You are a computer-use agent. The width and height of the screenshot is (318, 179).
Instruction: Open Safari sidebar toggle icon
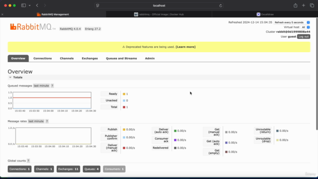coord(23,5)
